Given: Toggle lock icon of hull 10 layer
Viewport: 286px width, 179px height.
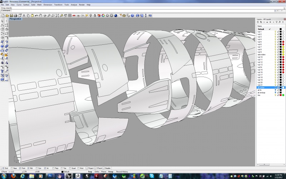Looking at the screenshot, I should (x=278, y=57).
